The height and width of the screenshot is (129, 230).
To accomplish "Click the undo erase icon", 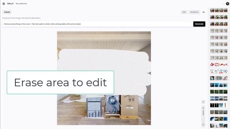I will click(x=203, y=102).
